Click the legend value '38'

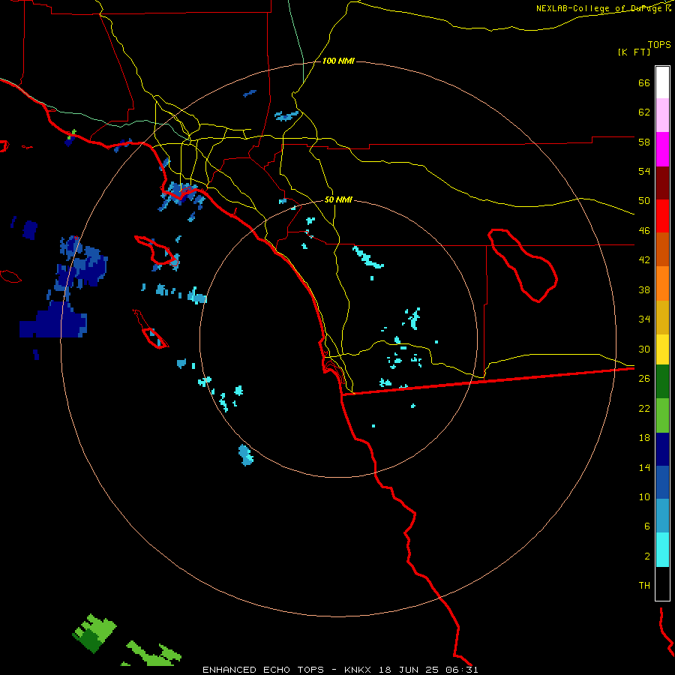(644, 289)
